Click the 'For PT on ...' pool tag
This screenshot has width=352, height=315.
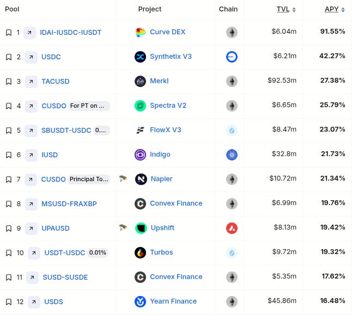pyautogui.click(x=89, y=106)
